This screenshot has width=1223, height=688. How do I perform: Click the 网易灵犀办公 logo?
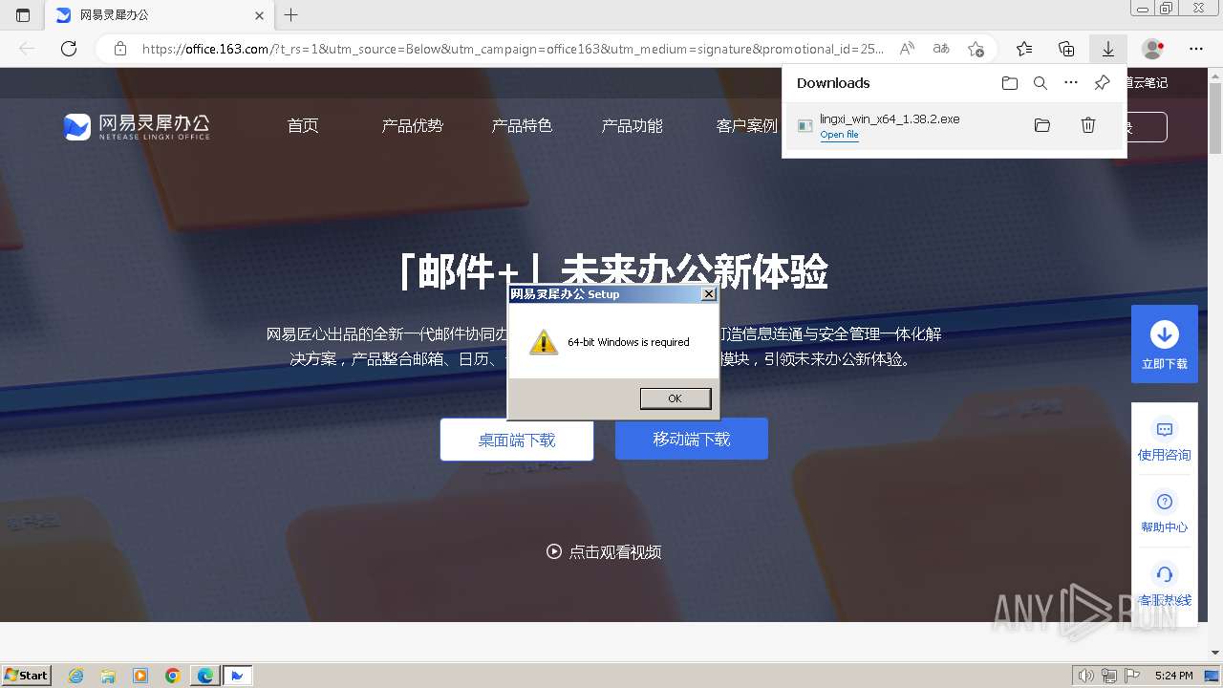coord(137,126)
